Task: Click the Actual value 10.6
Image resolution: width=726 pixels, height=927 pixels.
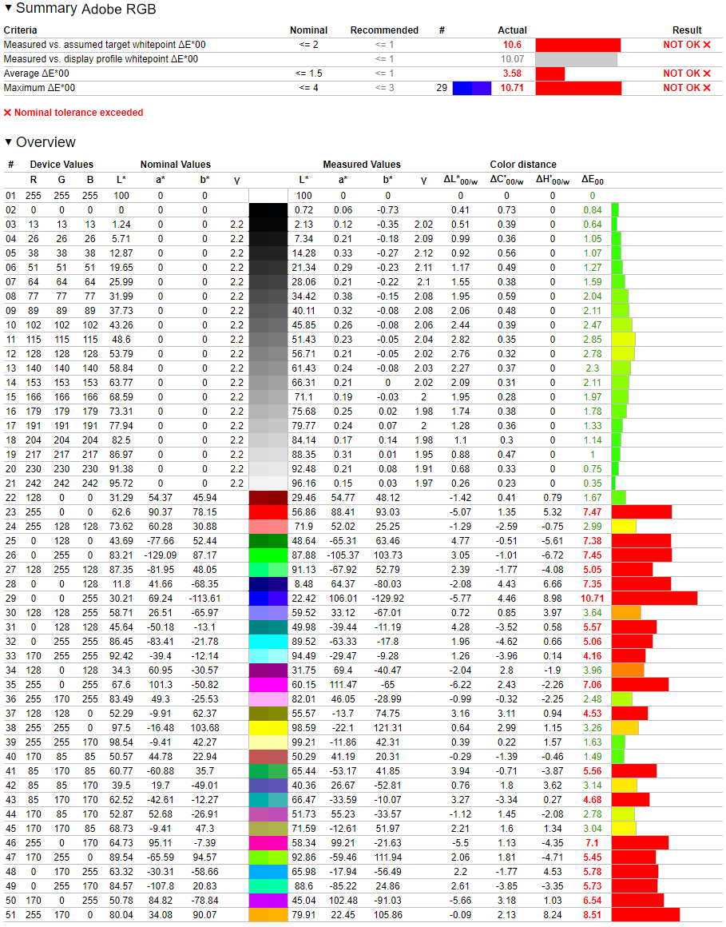Action: [512, 44]
